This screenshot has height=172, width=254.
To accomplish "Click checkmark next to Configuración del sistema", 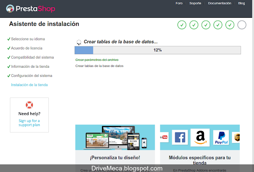I will click(x=9, y=76).
